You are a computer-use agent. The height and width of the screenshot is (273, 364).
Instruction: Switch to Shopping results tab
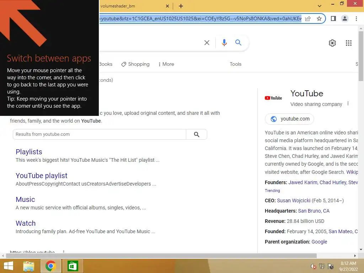135,64
